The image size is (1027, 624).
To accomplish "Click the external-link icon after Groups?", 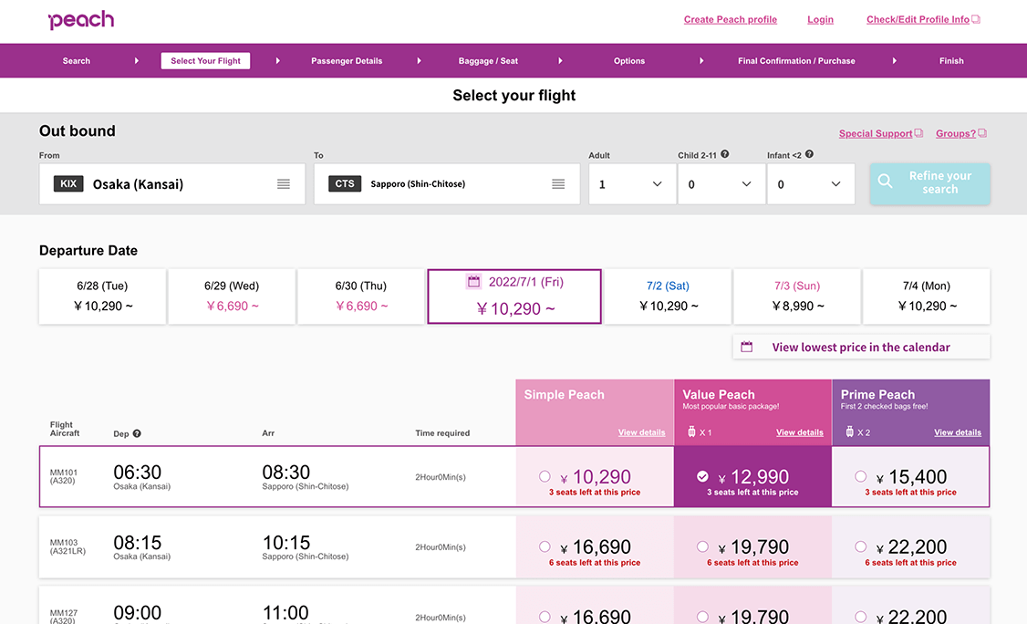I will pos(982,133).
